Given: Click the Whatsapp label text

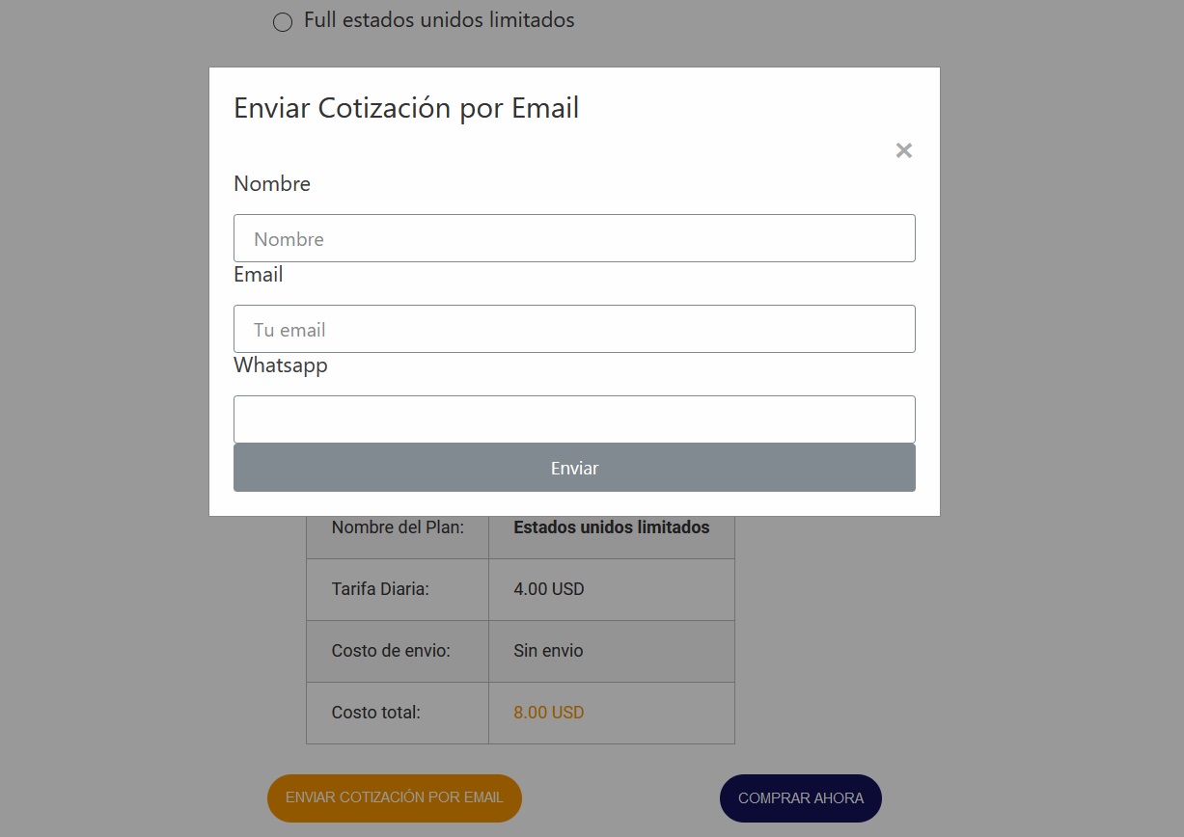Looking at the screenshot, I should tap(280, 364).
